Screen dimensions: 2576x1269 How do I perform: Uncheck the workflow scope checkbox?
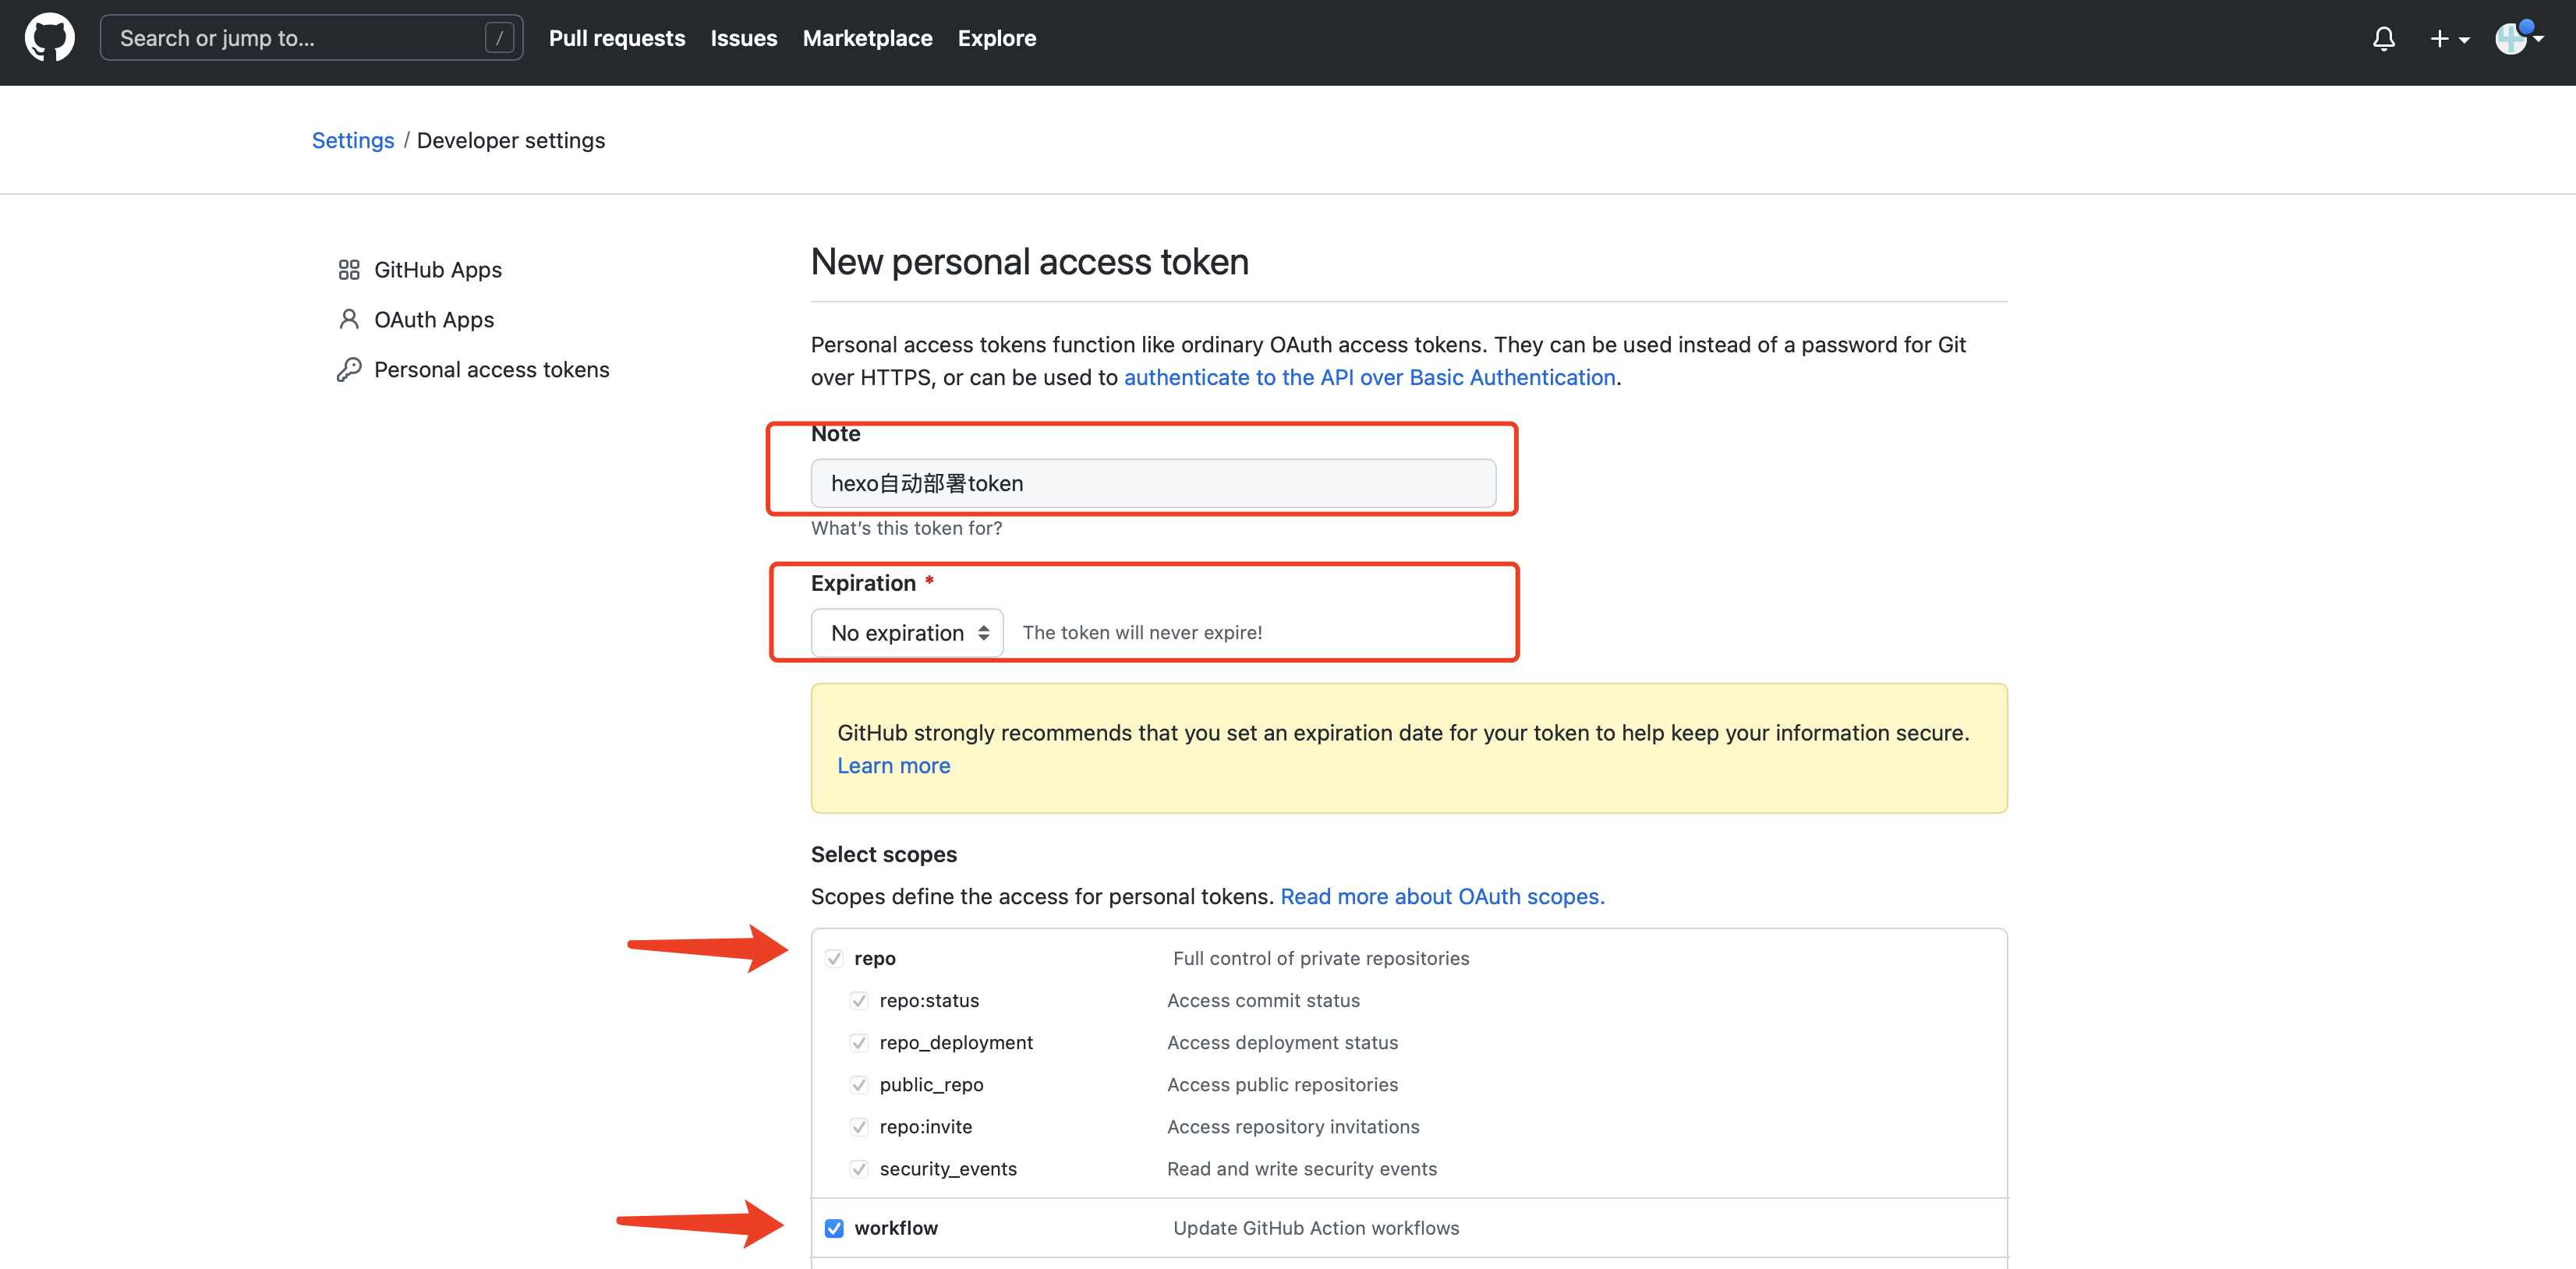click(x=834, y=1228)
